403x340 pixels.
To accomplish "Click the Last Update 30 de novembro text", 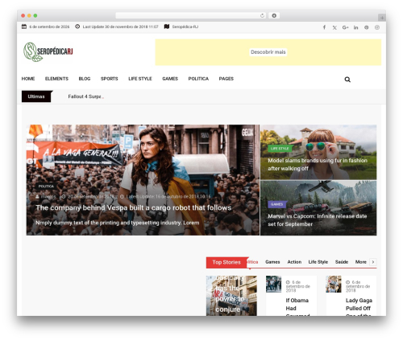I will [x=120, y=27].
